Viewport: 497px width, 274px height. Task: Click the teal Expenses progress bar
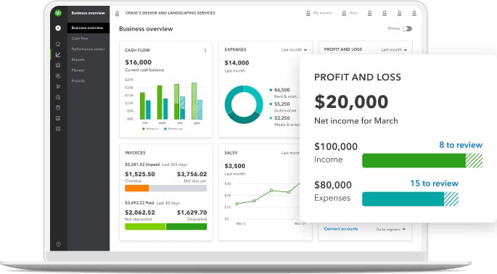click(410, 199)
